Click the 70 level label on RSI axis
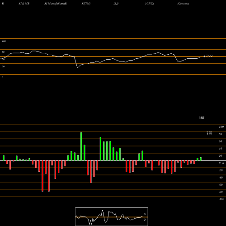The height and width of the screenshot is (226, 226). (3, 52)
